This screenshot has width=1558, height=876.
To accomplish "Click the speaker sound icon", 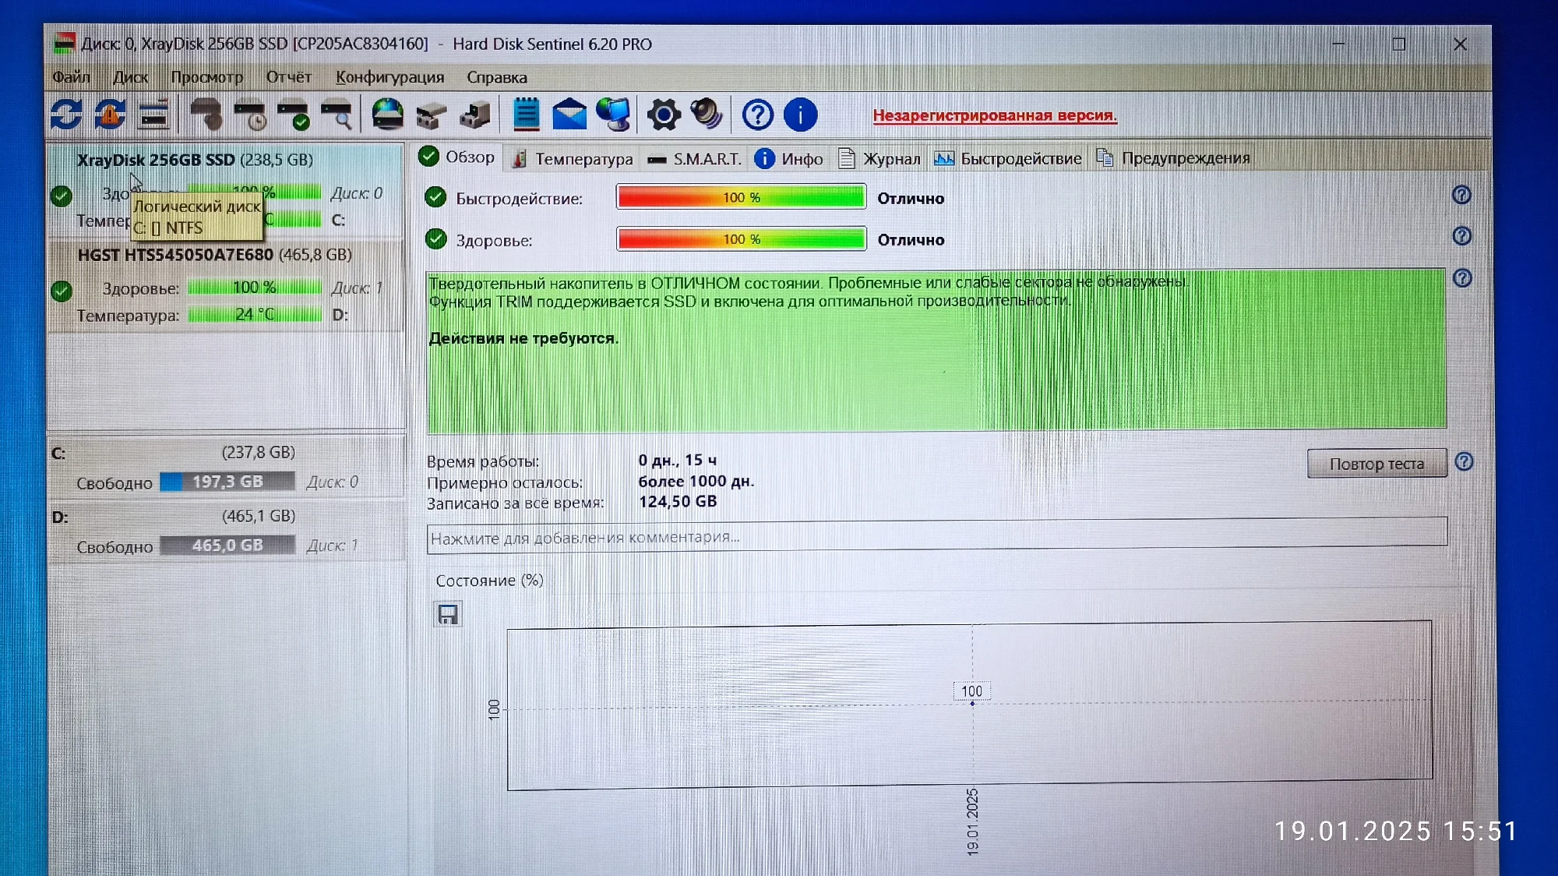I will tap(707, 114).
